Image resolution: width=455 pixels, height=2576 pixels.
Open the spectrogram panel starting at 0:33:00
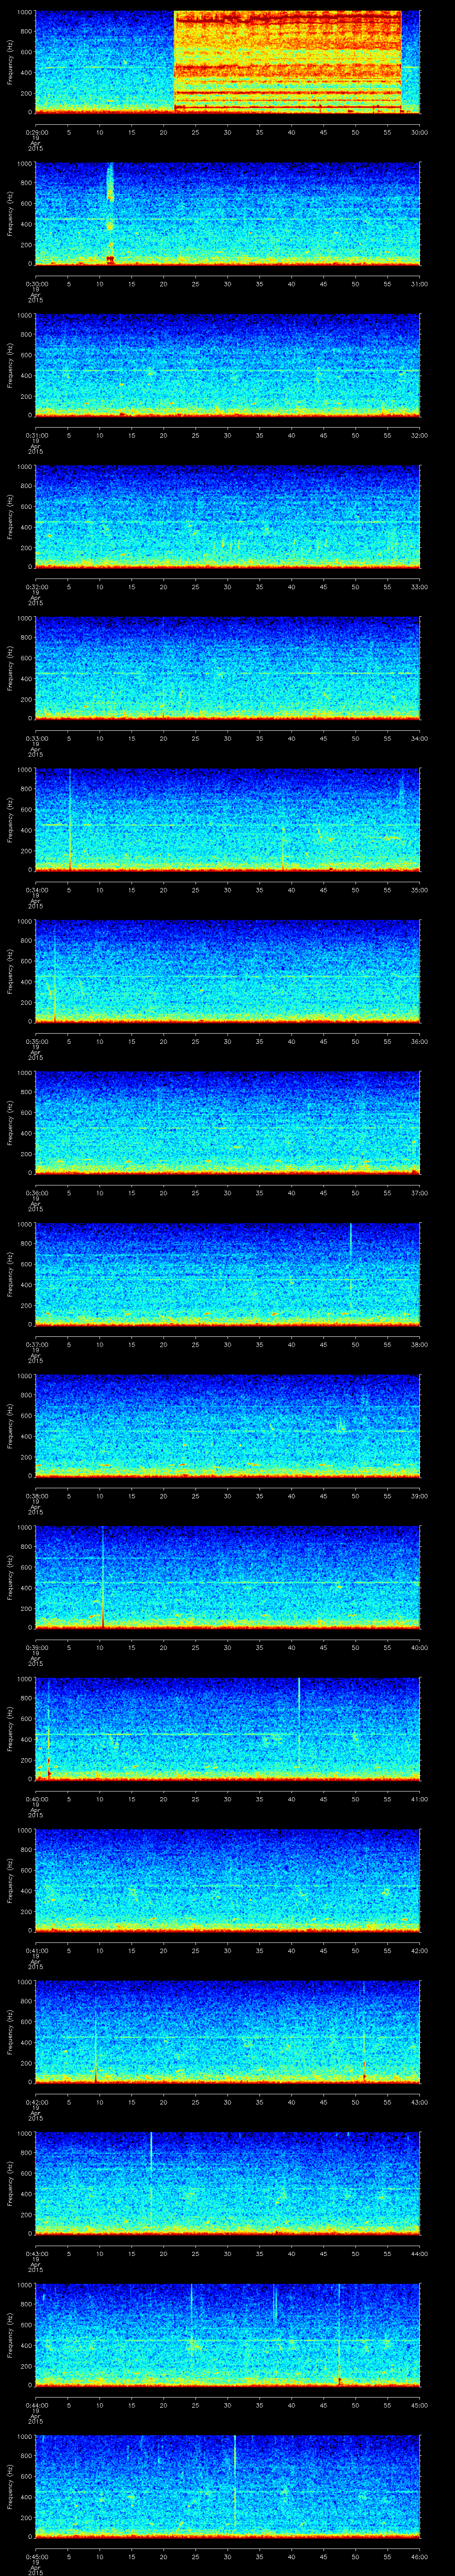point(227,668)
